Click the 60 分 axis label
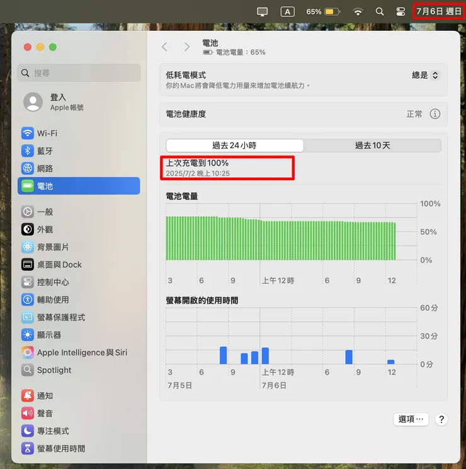Image resolution: width=466 pixels, height=469 pixels. pos(429,308)
